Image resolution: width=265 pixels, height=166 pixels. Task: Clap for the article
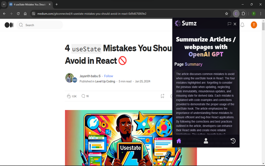tap(69, 96)
